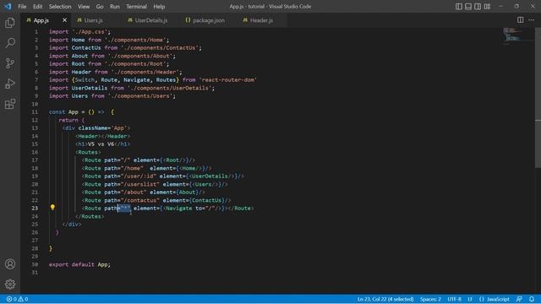Image resolution: width=541 pixels, height=304 pixels.
Task: Click 'react-router-dom' import string on line 7
Action: (x=228, y=80)
